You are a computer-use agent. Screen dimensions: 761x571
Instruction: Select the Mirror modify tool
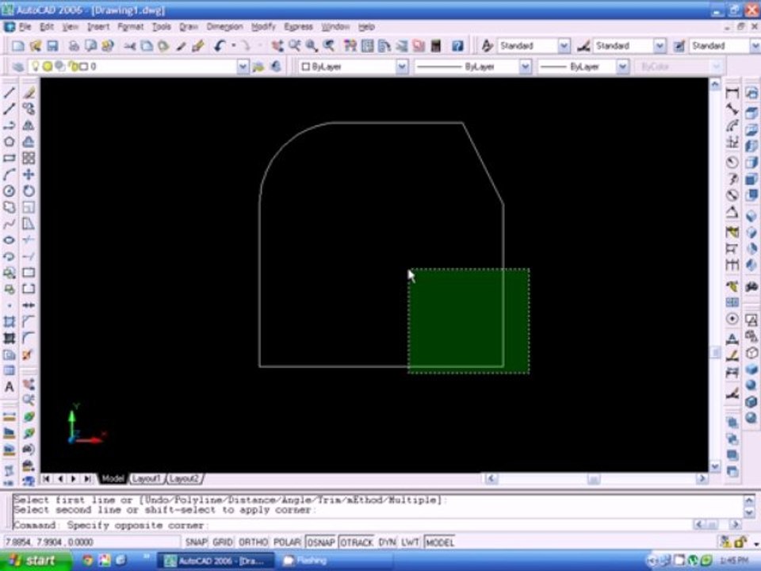(29, 125)
